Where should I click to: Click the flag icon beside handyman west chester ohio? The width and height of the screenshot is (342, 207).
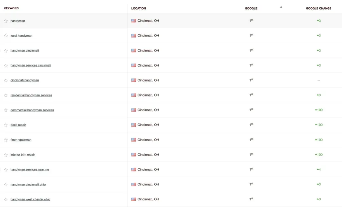click(x=133, y=199)
